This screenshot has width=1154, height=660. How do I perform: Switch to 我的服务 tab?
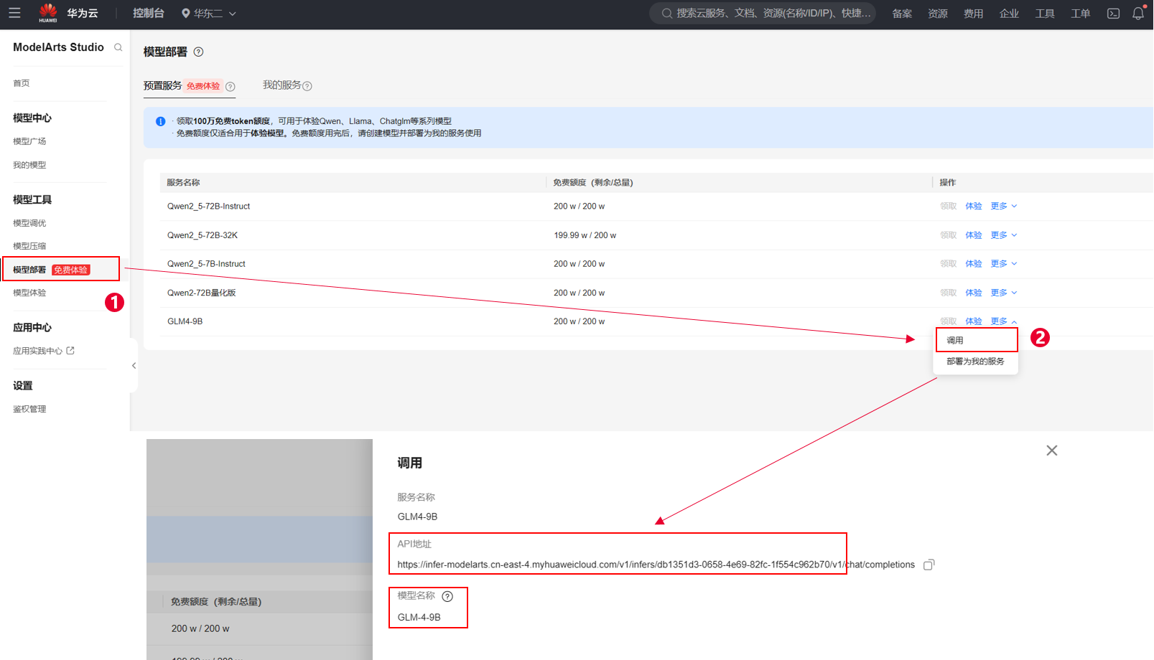click(281, 85)
